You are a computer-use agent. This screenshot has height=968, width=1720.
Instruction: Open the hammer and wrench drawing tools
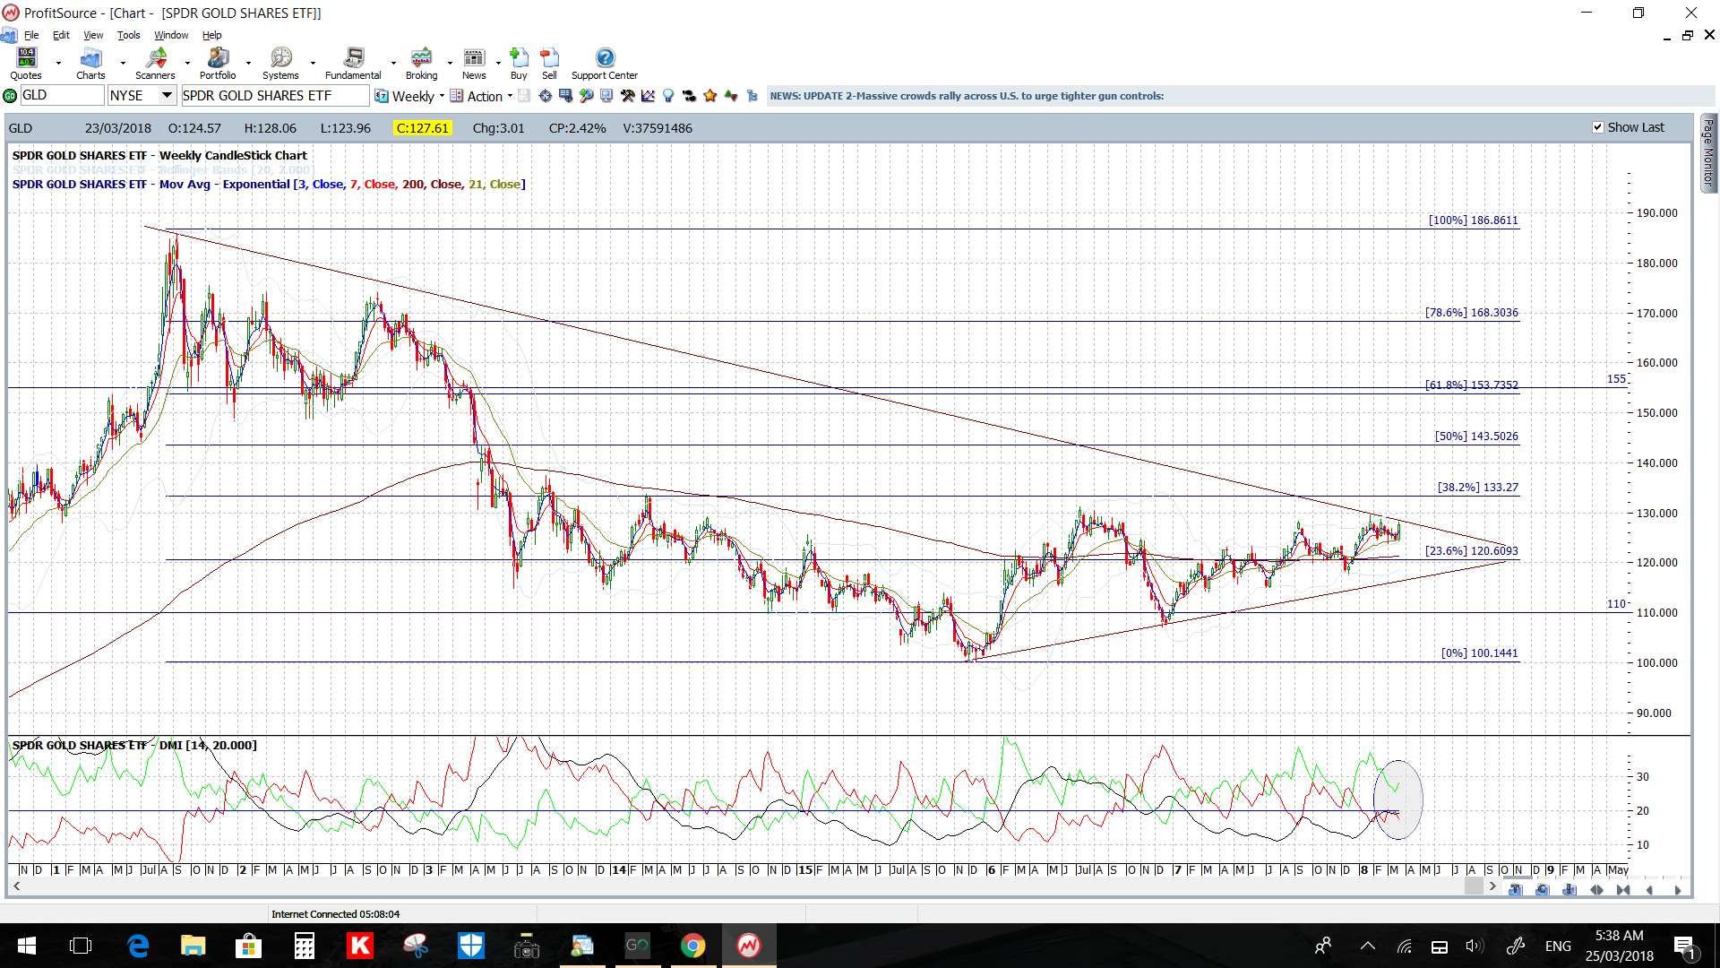(x=627, y=96)
